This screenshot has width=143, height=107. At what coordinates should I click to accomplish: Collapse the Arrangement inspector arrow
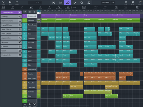click(20, 12)
